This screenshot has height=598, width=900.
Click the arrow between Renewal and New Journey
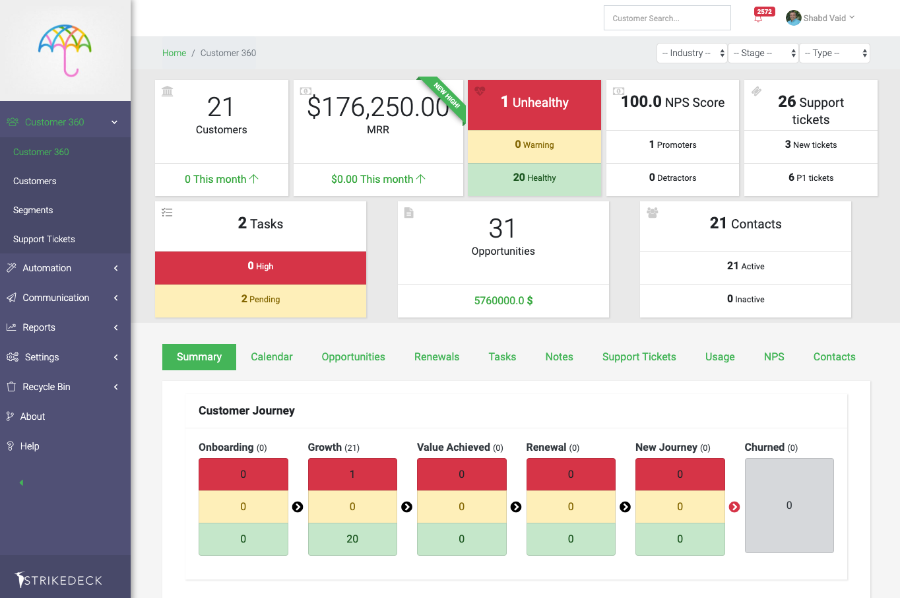coord(626,507)
